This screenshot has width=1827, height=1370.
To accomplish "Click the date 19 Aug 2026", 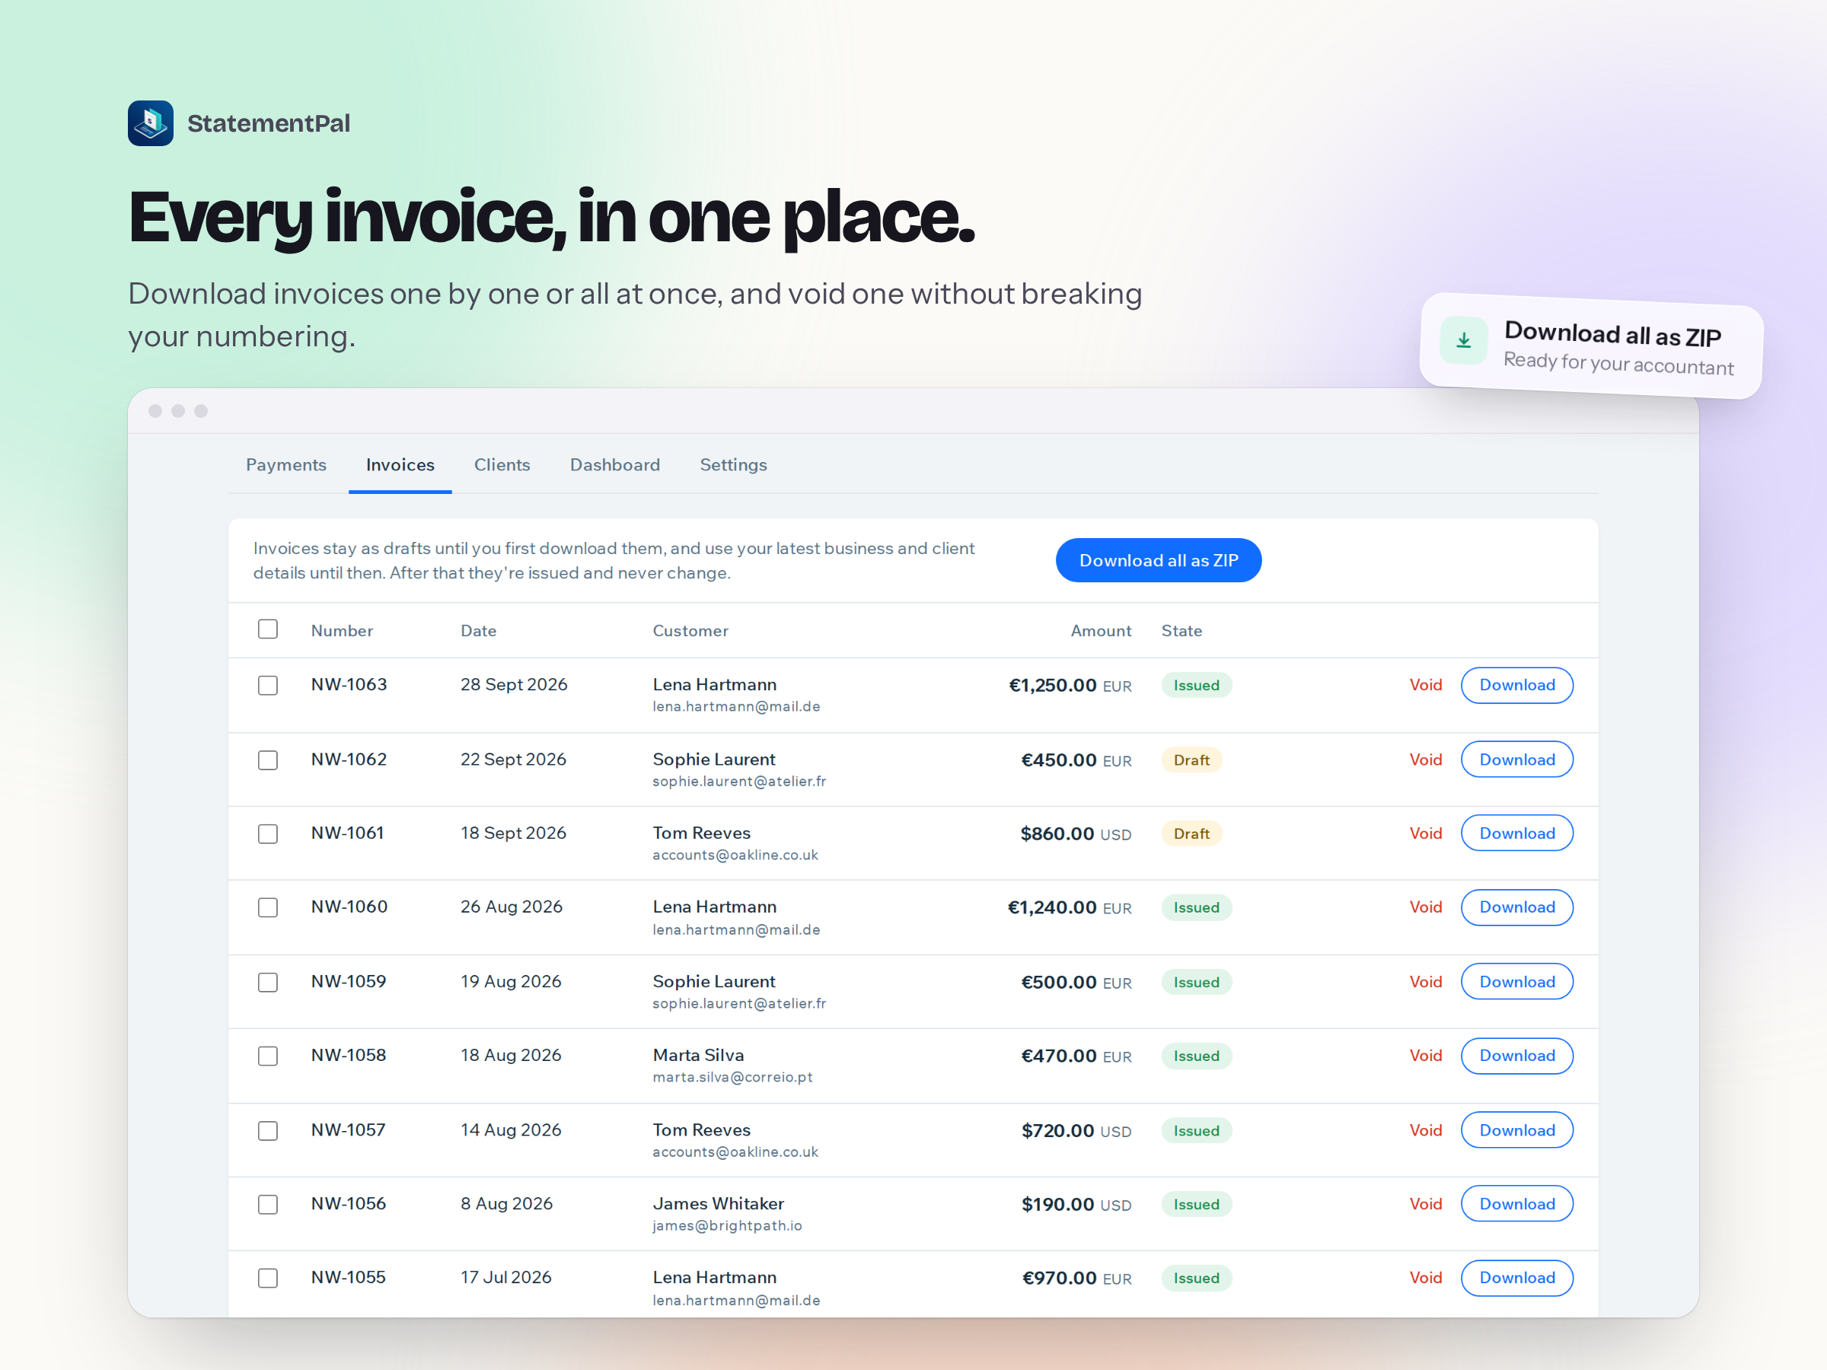I will (x=511, y=982).
